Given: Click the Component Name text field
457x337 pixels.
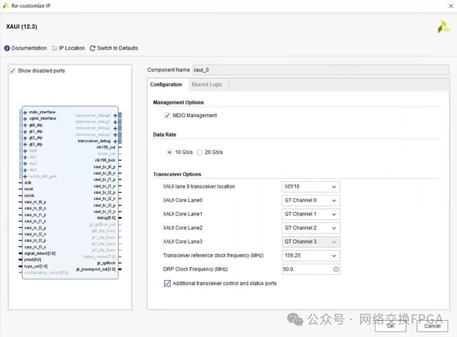Looking at the screenshot, I should pyautogui.click(x=320, y=70).
